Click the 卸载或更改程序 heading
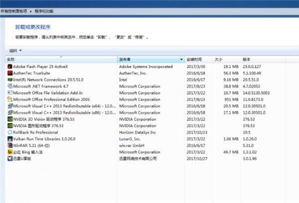The height and width of the screenshot is (203, 299). 33,27
